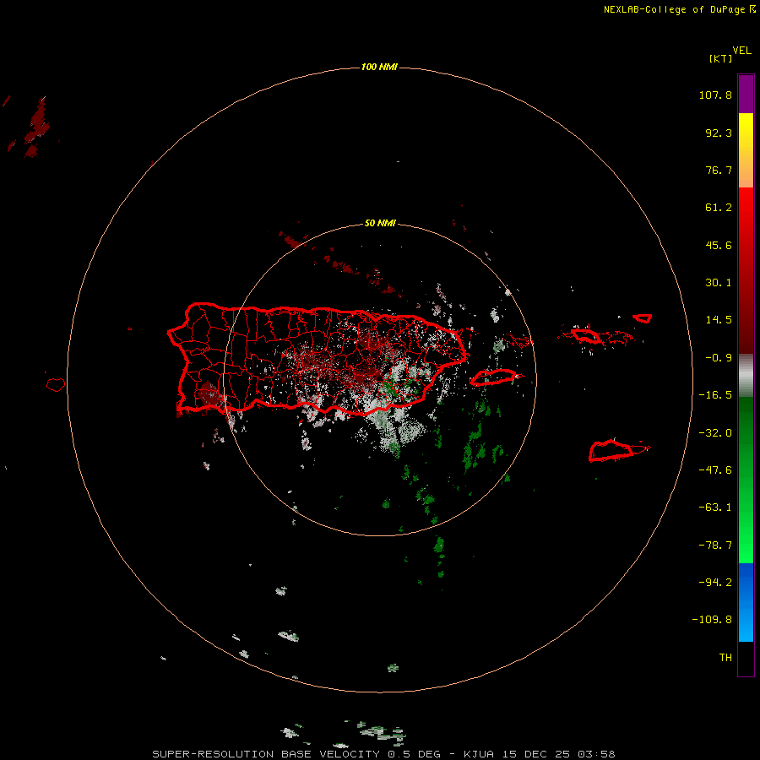The image size is (760, 760).
Task: Select the 61.2 scale value
Action: [x=719, y=208]
